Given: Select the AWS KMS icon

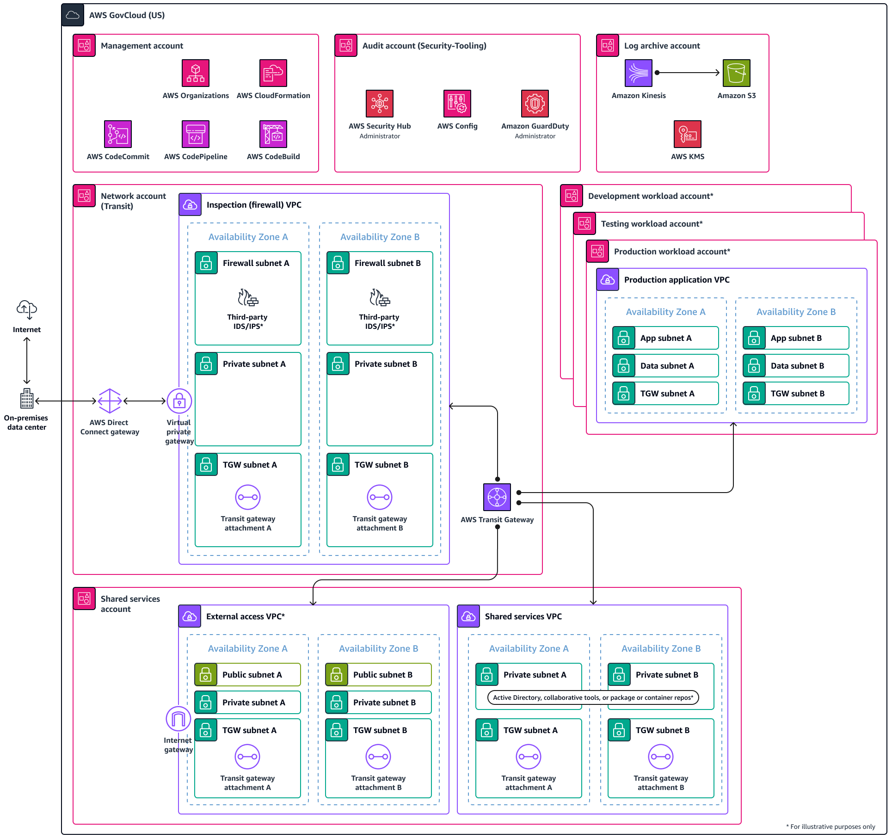Looking at the screenshot, I should tap(688, 134).
